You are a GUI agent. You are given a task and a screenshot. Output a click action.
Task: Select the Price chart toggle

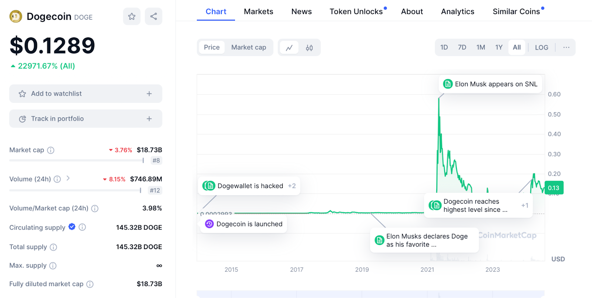point(212,47)
